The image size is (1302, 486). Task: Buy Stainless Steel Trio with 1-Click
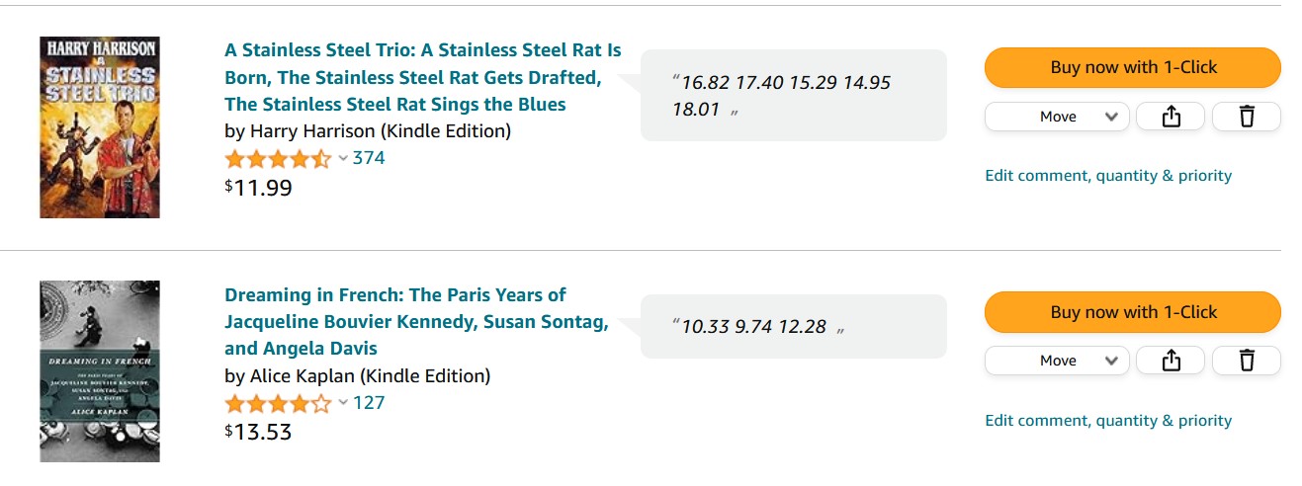pos(1132,68)
